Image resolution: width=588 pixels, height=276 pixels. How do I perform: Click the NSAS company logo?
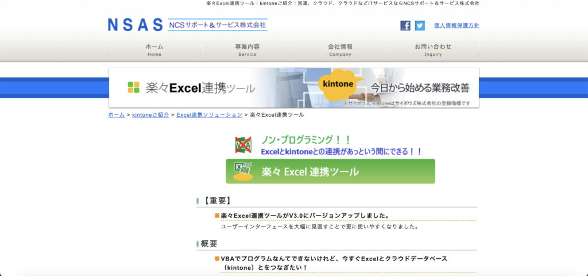click(136, 25)
